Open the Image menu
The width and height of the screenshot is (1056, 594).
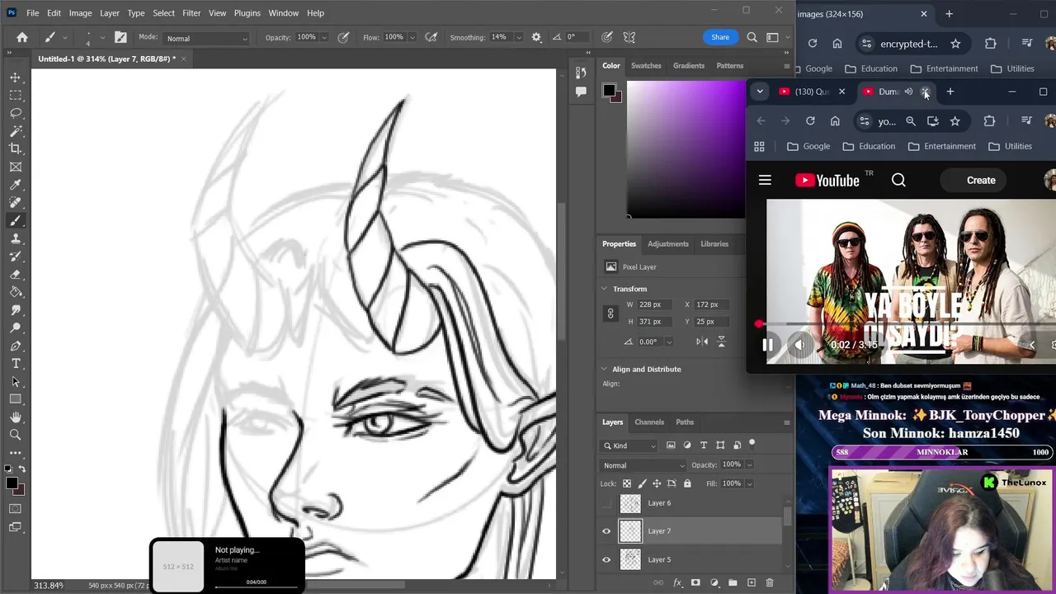80,13
